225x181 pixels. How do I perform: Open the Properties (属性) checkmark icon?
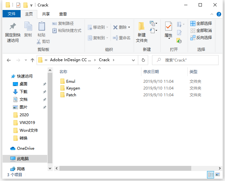168,26
